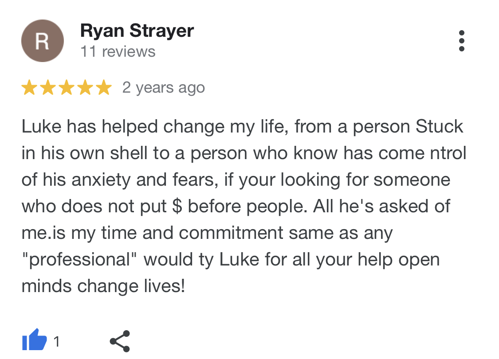Click the word 'commitment' in review

(231, 233)
